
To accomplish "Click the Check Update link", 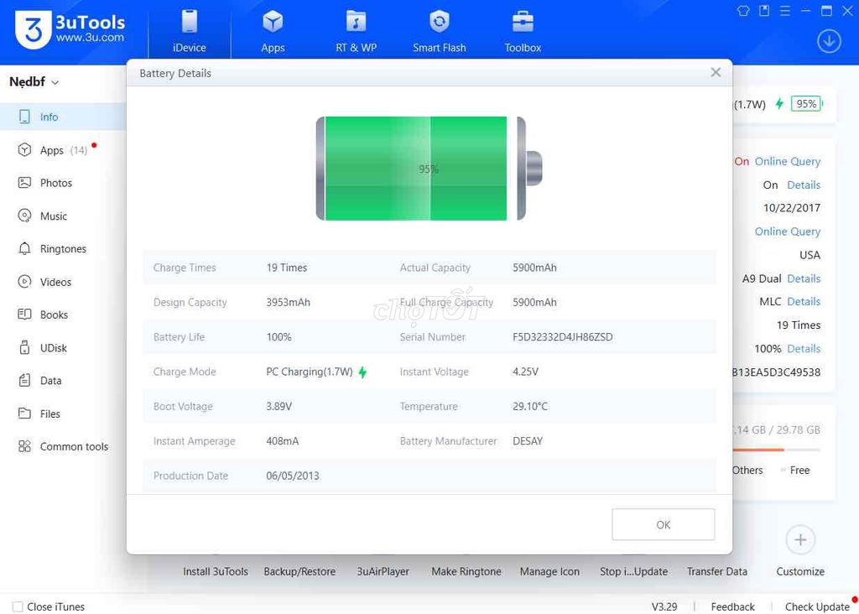I will tap(816, 606).
